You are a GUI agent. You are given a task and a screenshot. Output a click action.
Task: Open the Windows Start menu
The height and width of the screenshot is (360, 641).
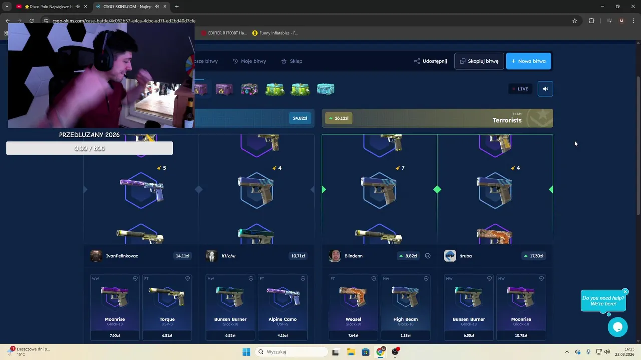pyautogui.click(x=246, y=352)
